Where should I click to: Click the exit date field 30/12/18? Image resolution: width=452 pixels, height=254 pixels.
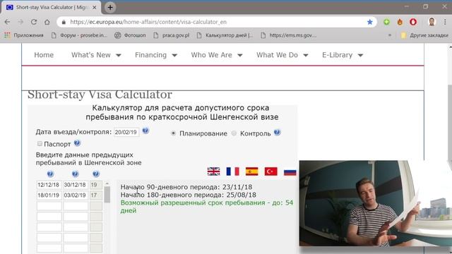[76, 185]
